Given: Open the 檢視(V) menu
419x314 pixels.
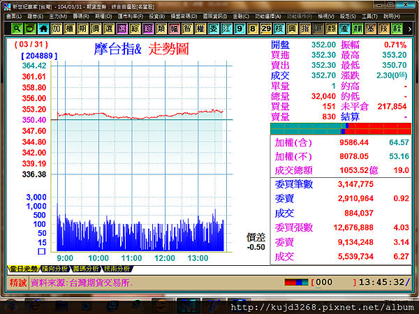Looking at the screenshot, I should pos(326,17).
